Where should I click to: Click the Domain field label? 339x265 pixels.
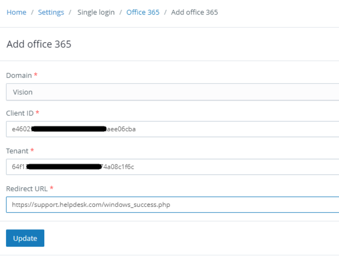coord(19,75)
